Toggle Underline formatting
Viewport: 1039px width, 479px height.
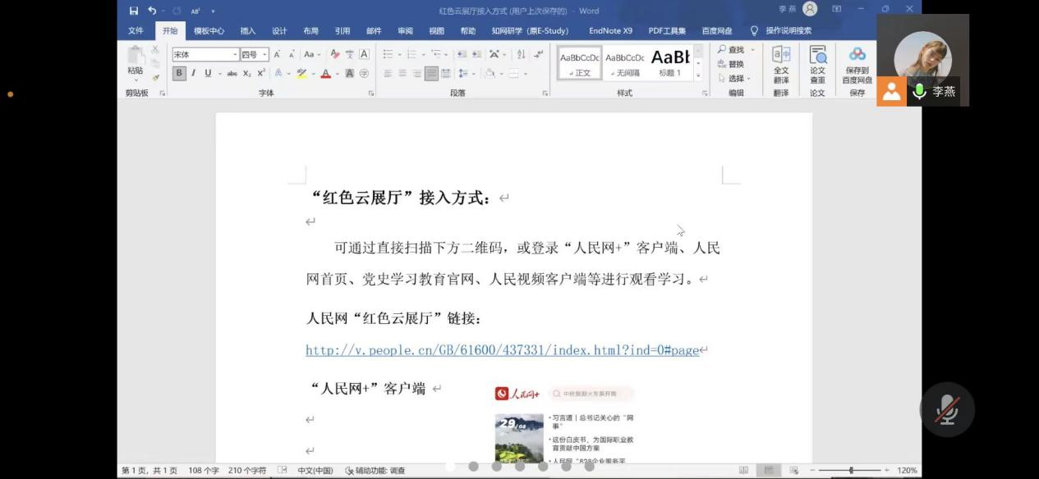point(208,73)
